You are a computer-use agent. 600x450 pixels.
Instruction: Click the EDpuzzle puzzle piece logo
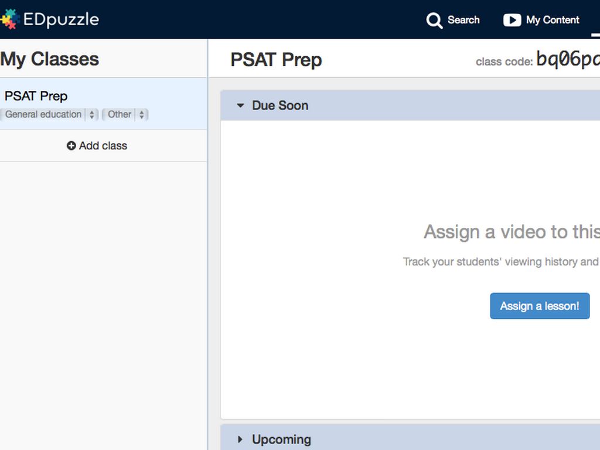click(x=9, y=19)
